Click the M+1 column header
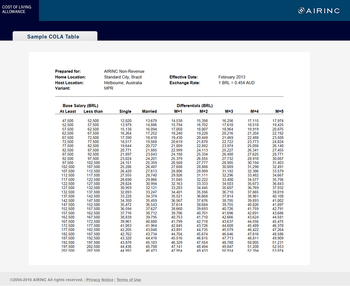 (x=178, y=111)
